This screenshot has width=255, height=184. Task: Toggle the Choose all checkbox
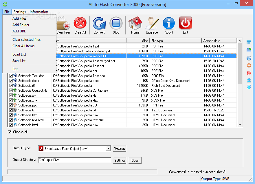[x=10, y=132]
